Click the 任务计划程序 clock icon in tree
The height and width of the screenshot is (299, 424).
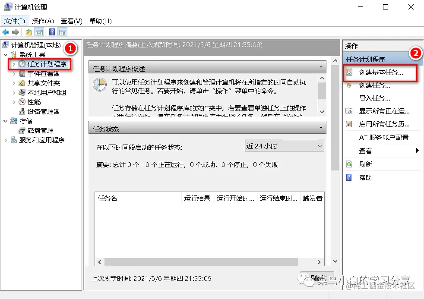pyautogui.click(x=22, y=64)
